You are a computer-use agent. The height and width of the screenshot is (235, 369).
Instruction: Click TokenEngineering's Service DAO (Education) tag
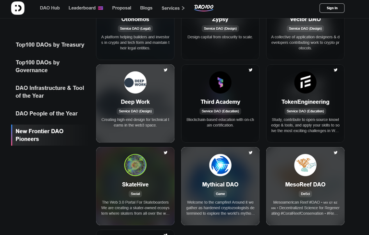tap(305, 111)
